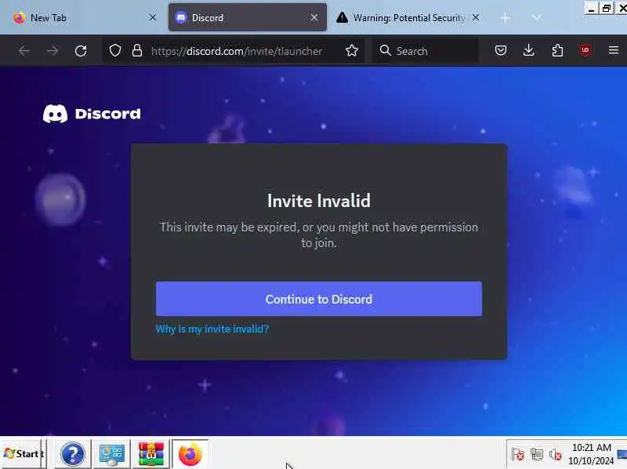Image resolution: width=627 pixels, height=469 pixels.
Task: Open the taskbar clock showing 10:21 AM
Action: [x=591, y=454]
